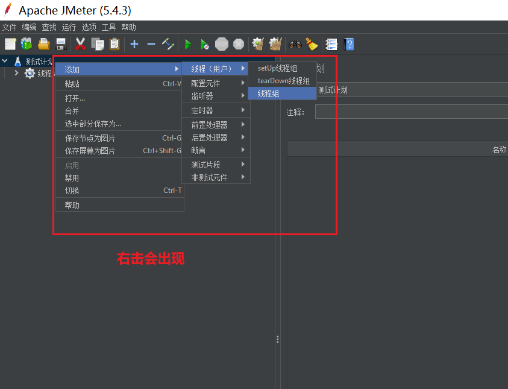Open the Templates icon in toolbar
The height and width of the screenshot is (389, 508).
(27, 44)
